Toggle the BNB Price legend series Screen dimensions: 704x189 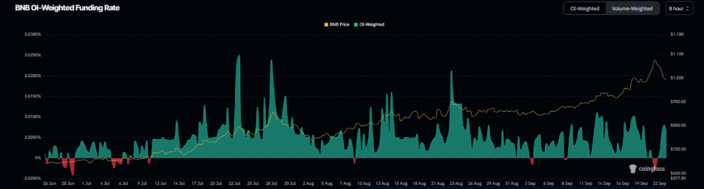click(x=337, y=25)
